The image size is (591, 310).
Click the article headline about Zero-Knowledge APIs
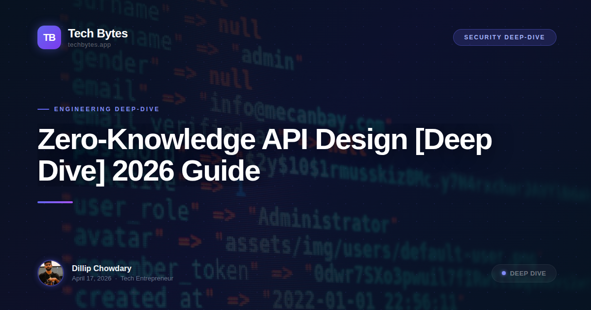265,155
